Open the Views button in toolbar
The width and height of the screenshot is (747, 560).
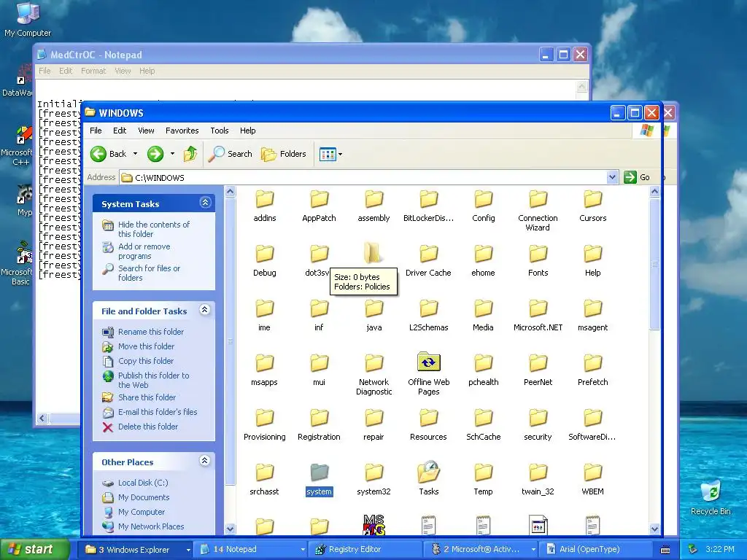[x=328, y=155]
